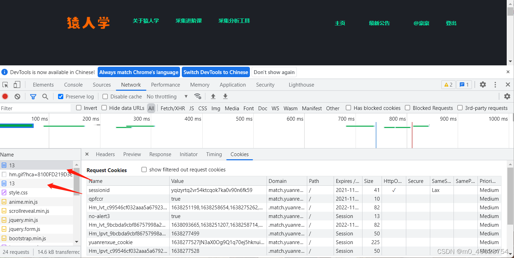Viewport: 514px width, 258px height.
Task: Click the network Filter text field
Action: 35,108
